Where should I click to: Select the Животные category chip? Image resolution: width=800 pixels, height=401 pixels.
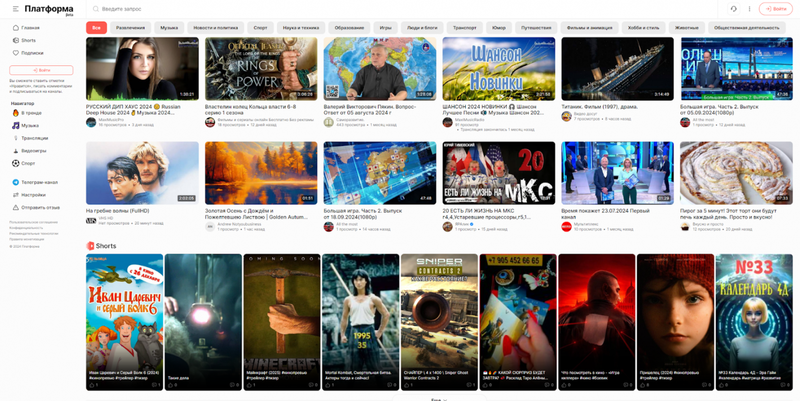(x=687, y=28)
